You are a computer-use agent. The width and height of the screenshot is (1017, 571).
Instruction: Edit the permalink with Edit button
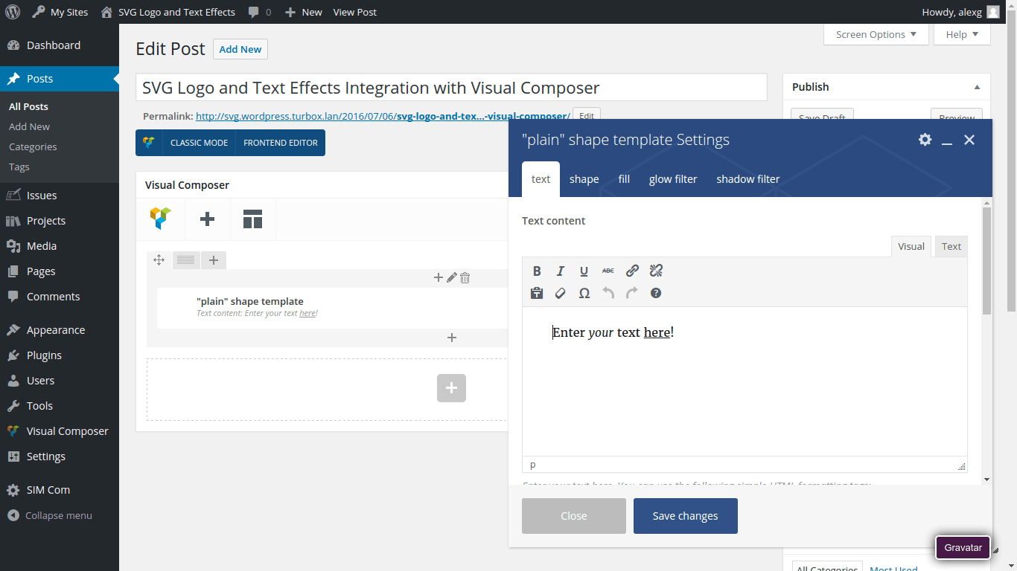point(587,116)
